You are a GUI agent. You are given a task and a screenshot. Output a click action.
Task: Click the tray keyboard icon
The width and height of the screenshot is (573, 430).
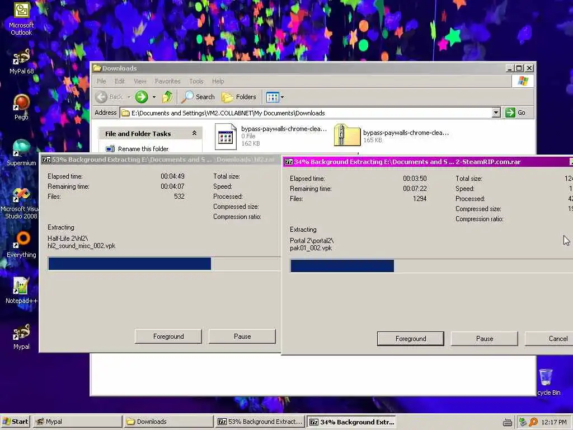click(507, 422)
